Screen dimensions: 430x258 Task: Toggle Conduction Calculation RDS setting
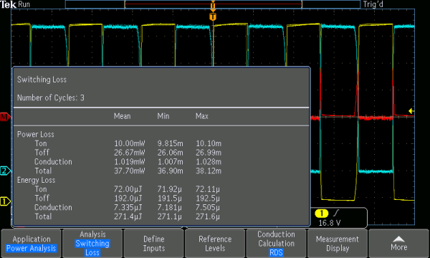pos(276,244)
